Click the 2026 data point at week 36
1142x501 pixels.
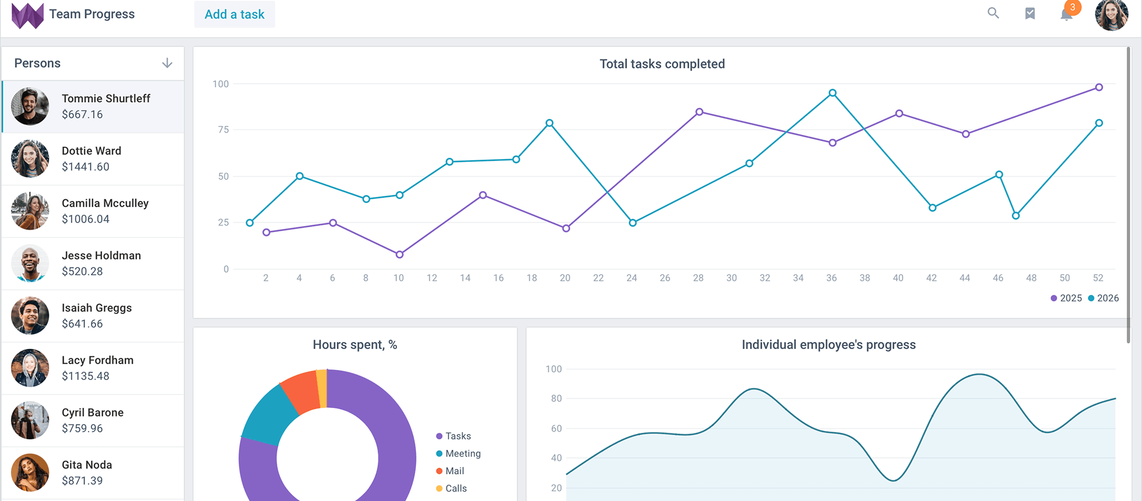(833, 93)
